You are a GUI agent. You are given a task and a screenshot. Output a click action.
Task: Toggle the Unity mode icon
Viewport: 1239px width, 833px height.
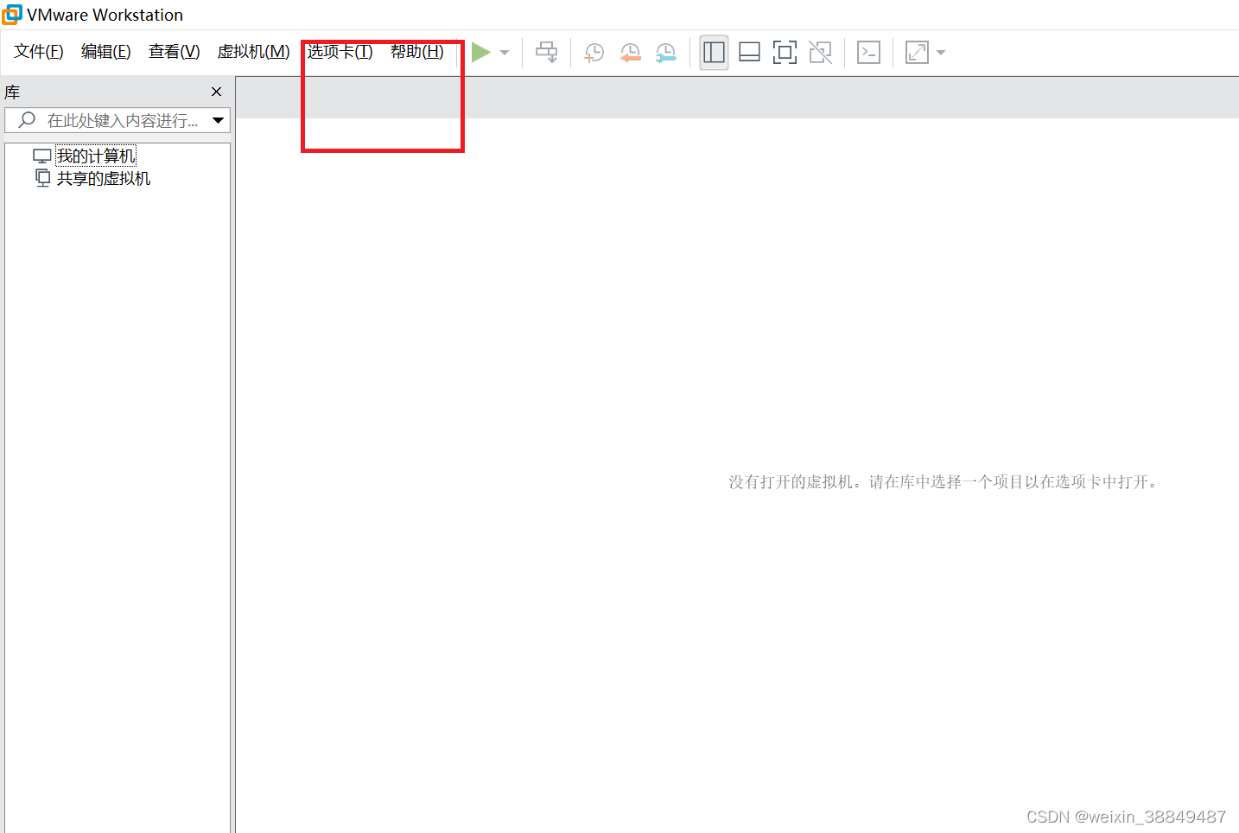(x=820, y=53)
